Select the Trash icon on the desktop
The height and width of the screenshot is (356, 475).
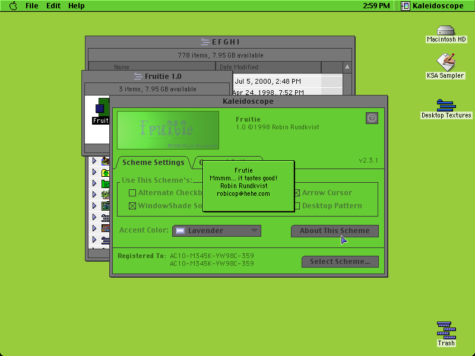tap(446, 330)
